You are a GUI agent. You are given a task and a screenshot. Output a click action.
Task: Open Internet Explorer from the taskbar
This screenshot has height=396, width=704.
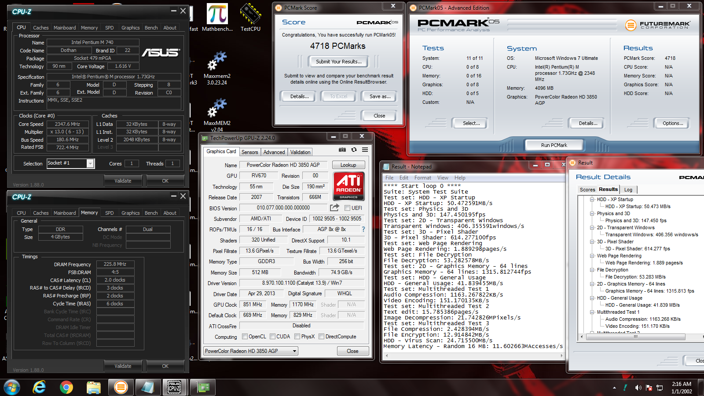pyautogui.click(x=40, y=387)
